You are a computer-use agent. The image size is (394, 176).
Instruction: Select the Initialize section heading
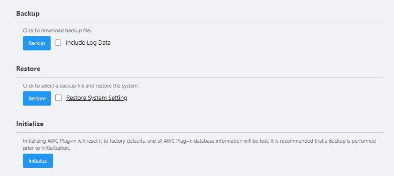30,124
